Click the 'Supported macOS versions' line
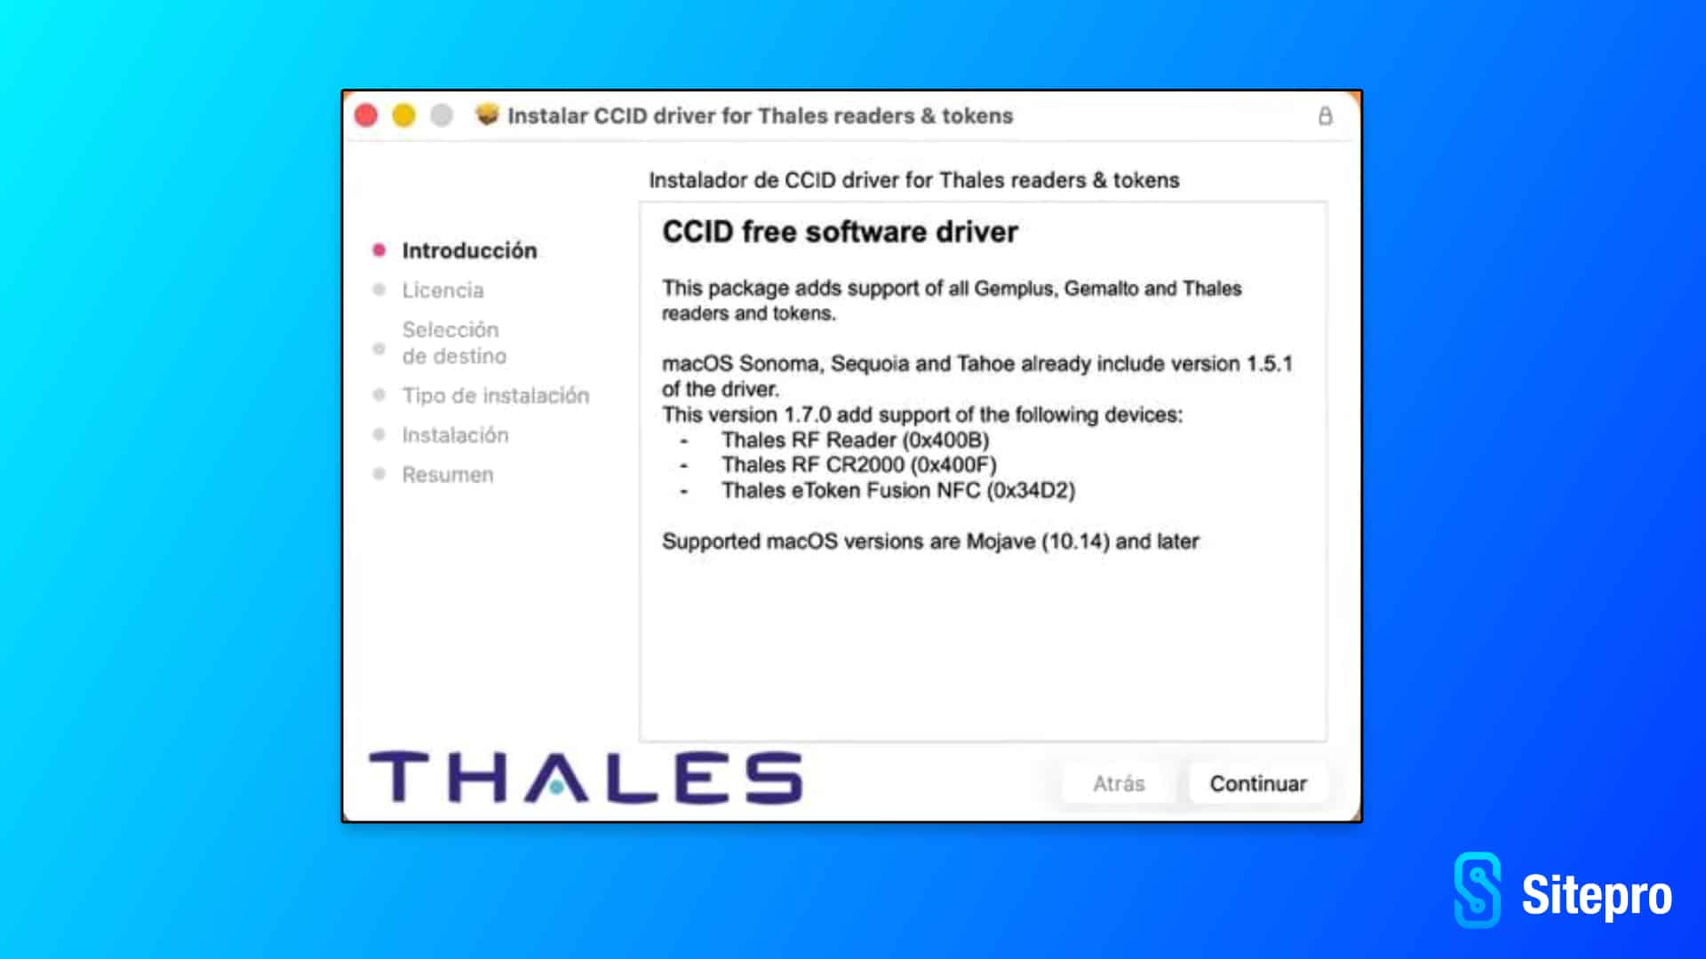This screenshot has width=1706, height=959. pyautogui.click(x=930, y=542)
